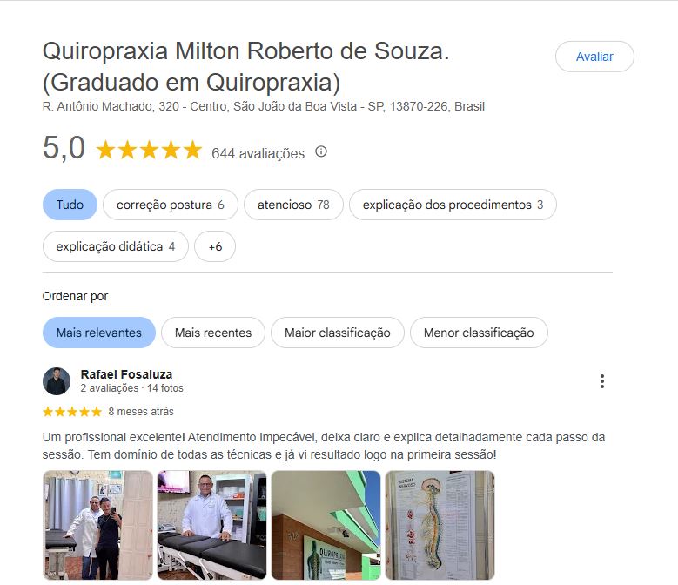Open photo of man in white coat
Screen dimensions: 678x585
point(211,525)
